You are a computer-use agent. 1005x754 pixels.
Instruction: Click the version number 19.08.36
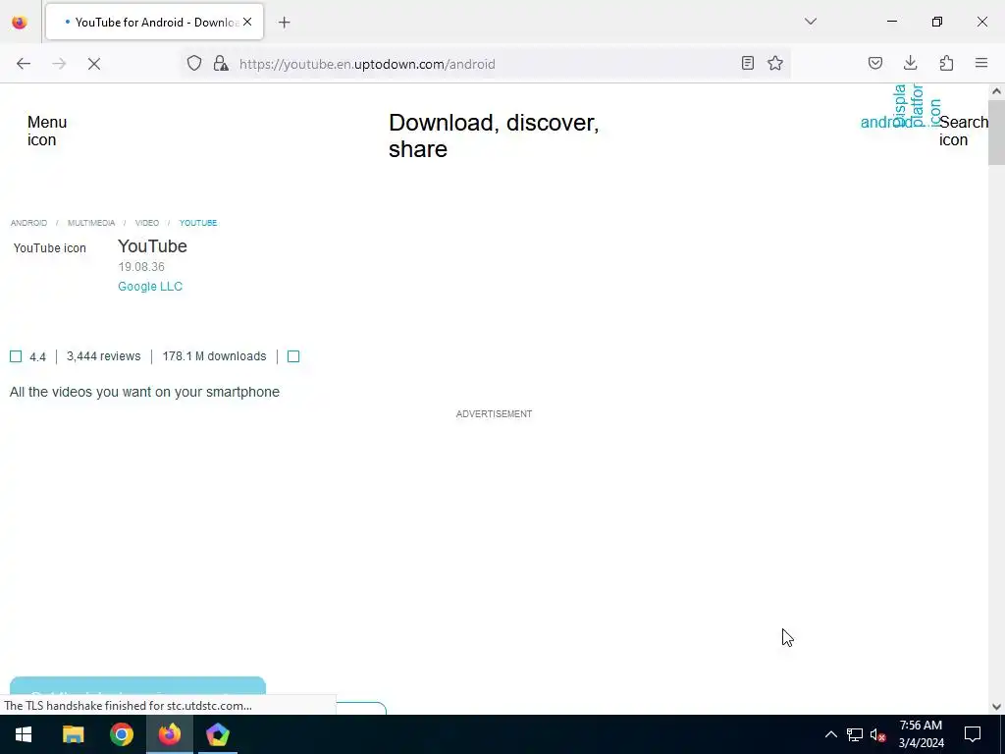141,267
